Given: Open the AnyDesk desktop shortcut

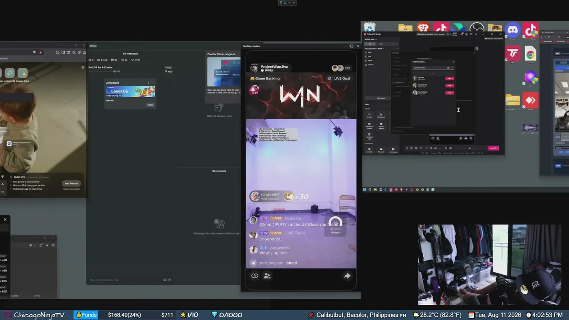Looking at the screenshot, I should click(530, 100).
